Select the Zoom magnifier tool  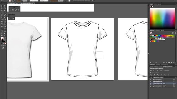(x=5, y=35)
